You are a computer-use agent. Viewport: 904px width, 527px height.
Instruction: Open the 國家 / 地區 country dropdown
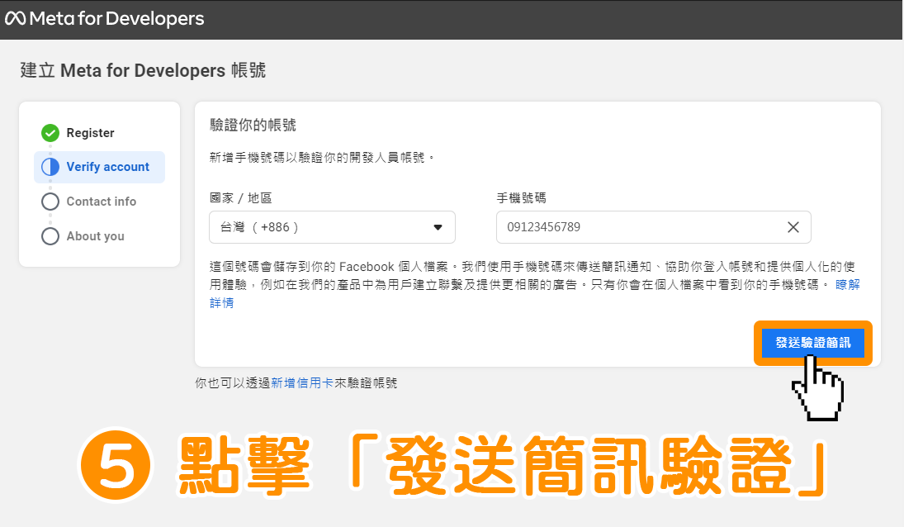332,227
